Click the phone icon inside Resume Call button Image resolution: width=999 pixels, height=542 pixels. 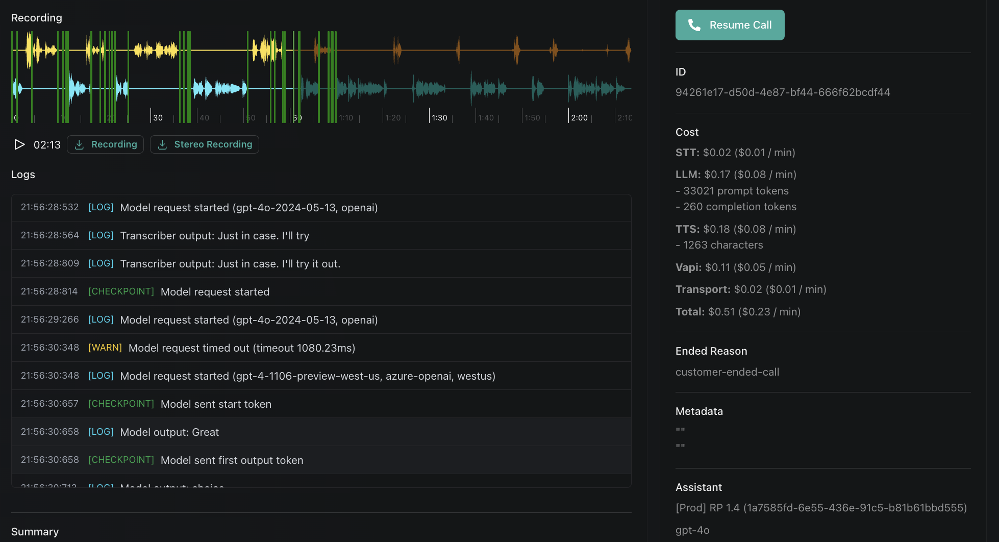694,24
